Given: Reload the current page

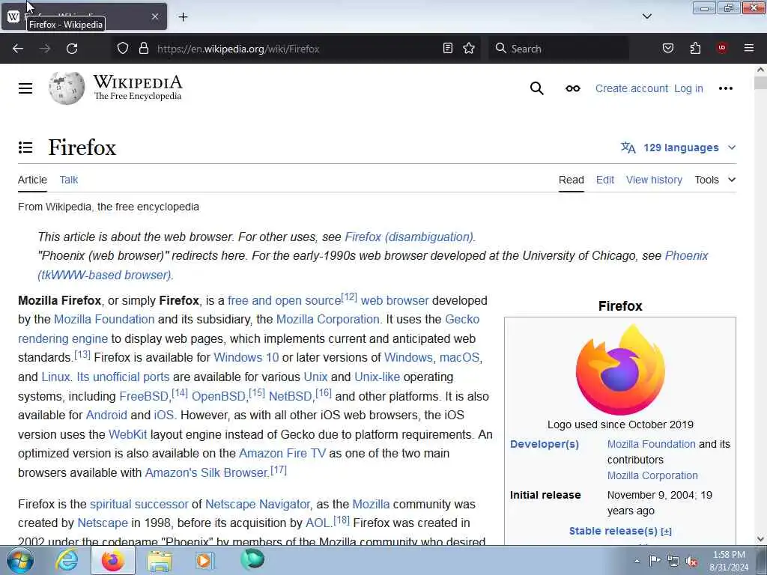Looking at the screenshot, I should (72, 49).
